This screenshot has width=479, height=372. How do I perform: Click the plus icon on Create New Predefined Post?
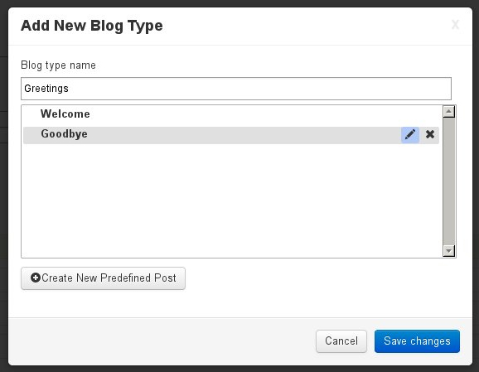click(36, 278)
